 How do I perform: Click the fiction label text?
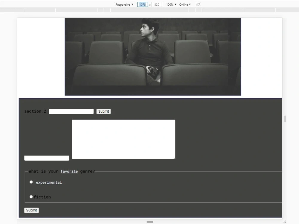pos(42,197)
